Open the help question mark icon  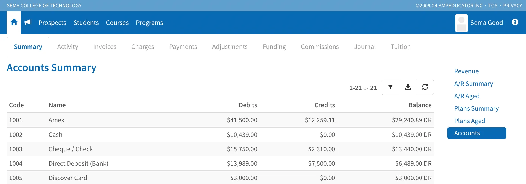click(515, 22)
